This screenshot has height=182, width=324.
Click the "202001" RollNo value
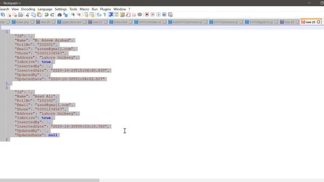click(46, 44)
